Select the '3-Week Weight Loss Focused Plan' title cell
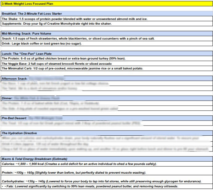Viewport: 213px width, 190px height. pyautogui.click(x=106, y=4)
